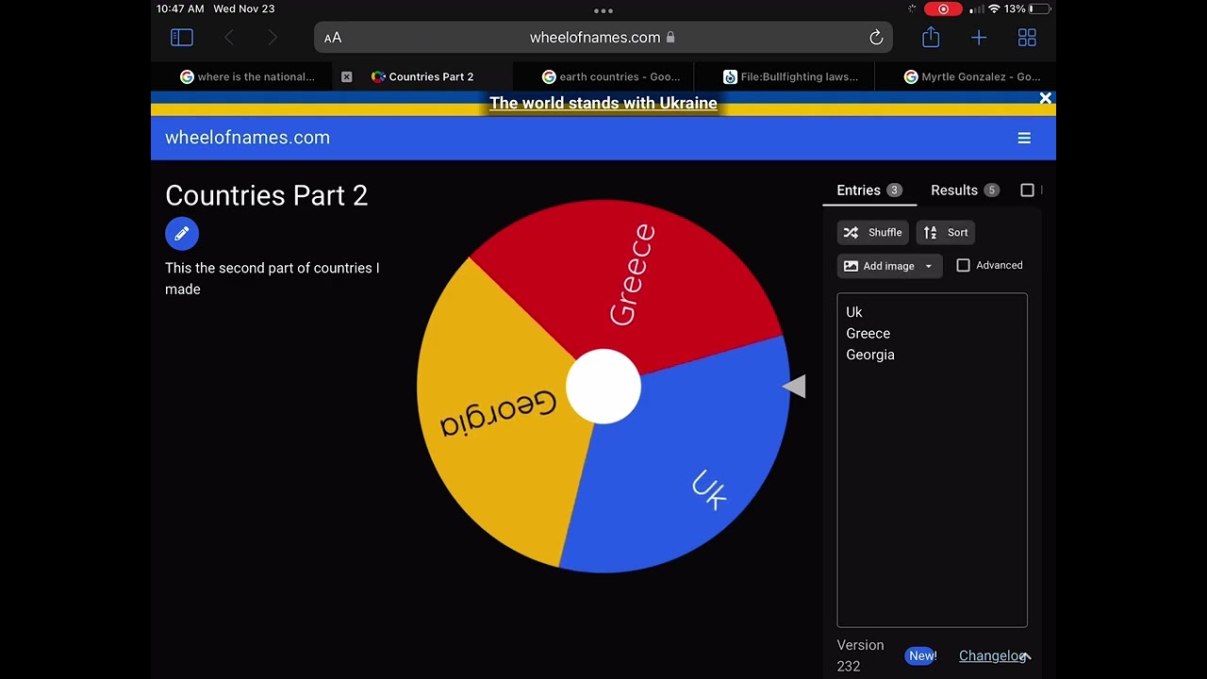The width and height of the screenshot is (1207, 679).
Task: Open the hamburger menu on the blue header
Action: click(x=1024, y=138)
